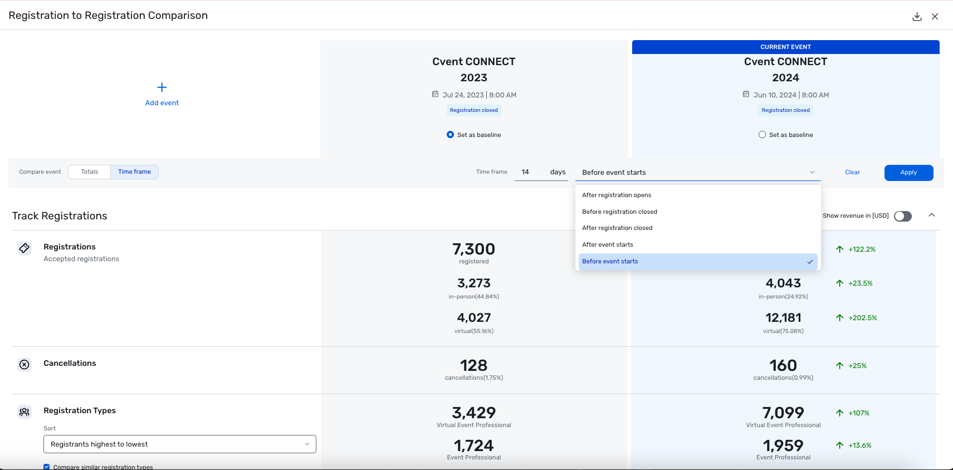953x470 pixels.
Task: Switch to the Totals tab
Action: [89, 172]
